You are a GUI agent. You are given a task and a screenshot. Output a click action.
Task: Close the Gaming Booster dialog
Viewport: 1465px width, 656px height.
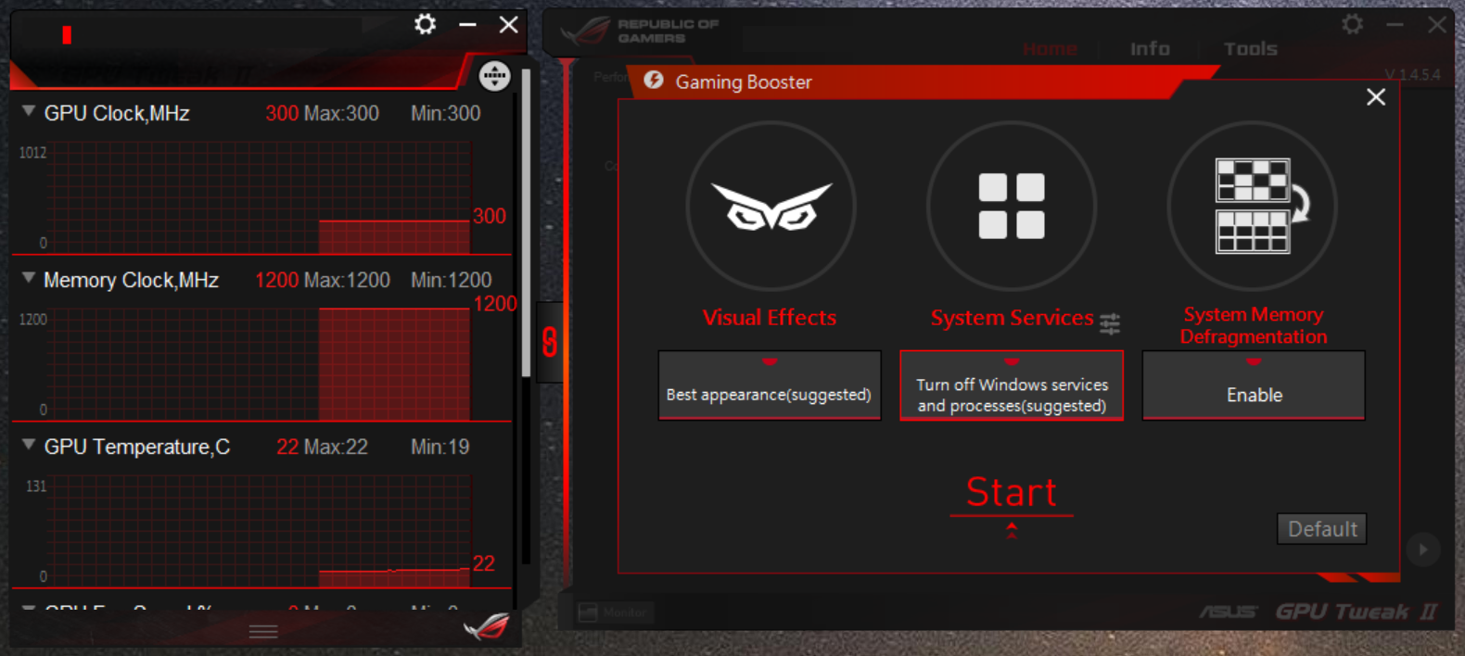pyautogui.click(x=1376, y=97)
